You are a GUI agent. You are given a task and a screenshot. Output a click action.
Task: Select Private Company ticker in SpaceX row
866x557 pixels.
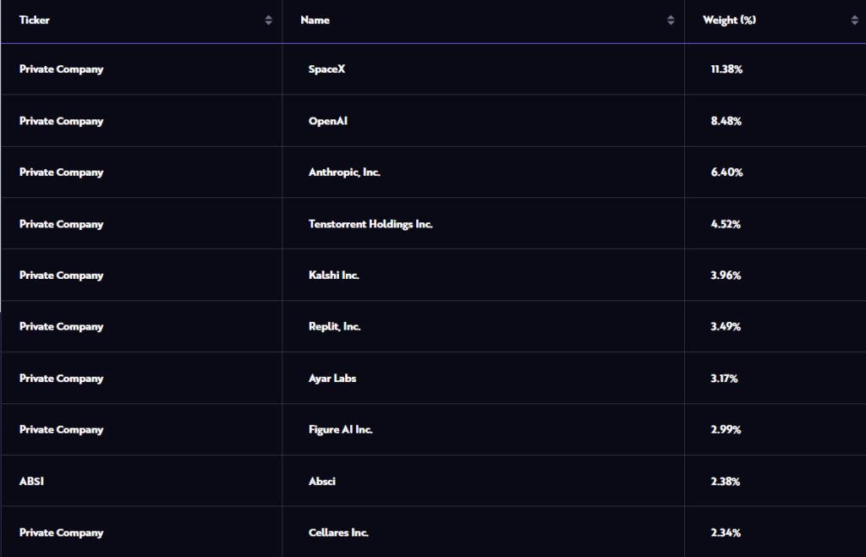click(x=61, y=69)
